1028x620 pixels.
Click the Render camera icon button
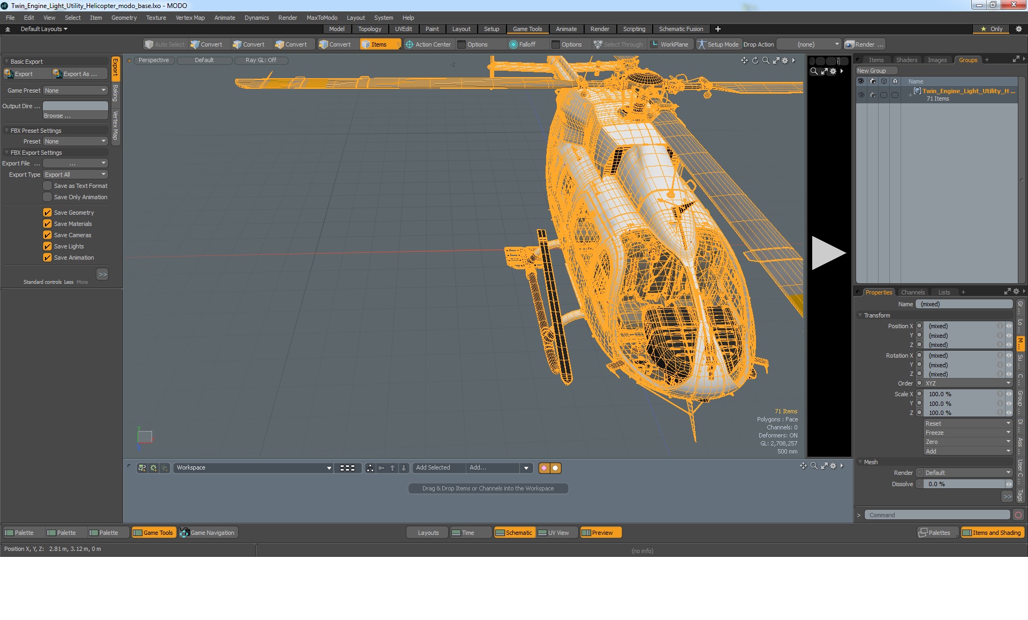click(x=849, y=44)
